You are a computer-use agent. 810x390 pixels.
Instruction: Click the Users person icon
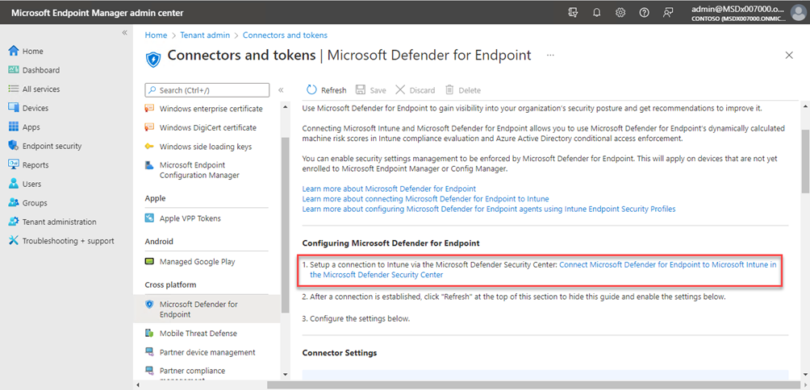[14, 184]
